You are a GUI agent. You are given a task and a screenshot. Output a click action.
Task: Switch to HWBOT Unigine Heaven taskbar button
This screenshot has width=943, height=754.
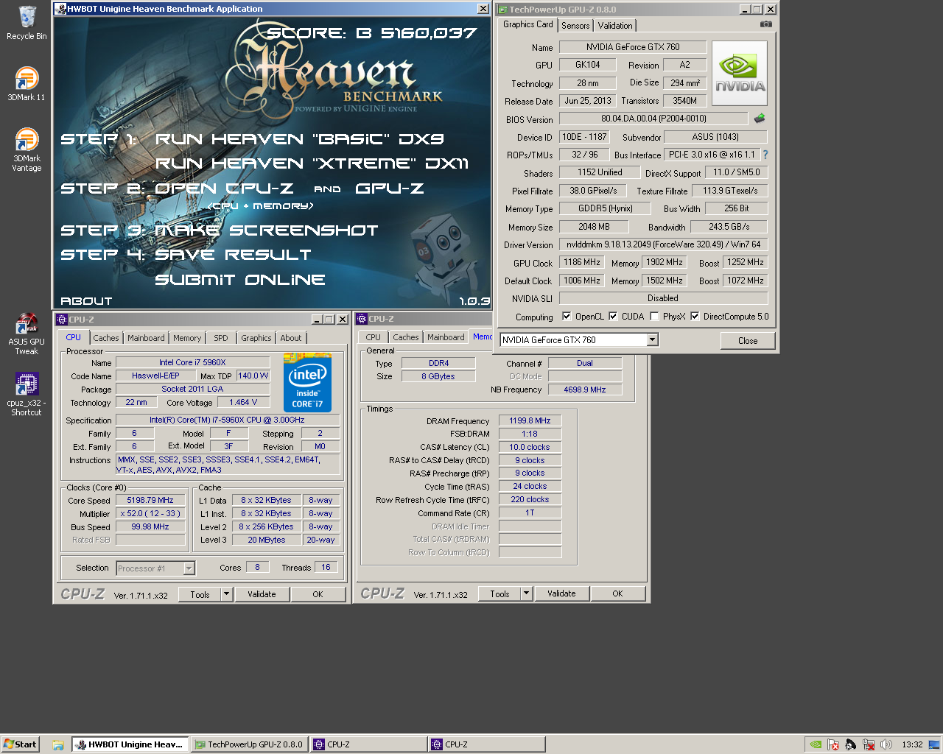[x=130, y=744]
